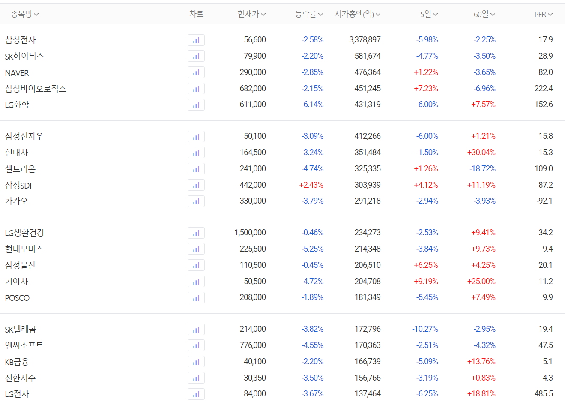Open LG화학 stock name link

pyautogui.click(x=17, y=105)
